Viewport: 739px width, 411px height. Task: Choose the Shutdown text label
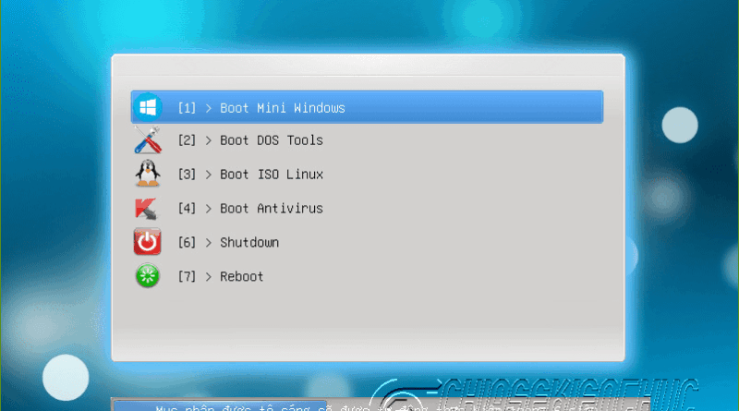[249, 242]
